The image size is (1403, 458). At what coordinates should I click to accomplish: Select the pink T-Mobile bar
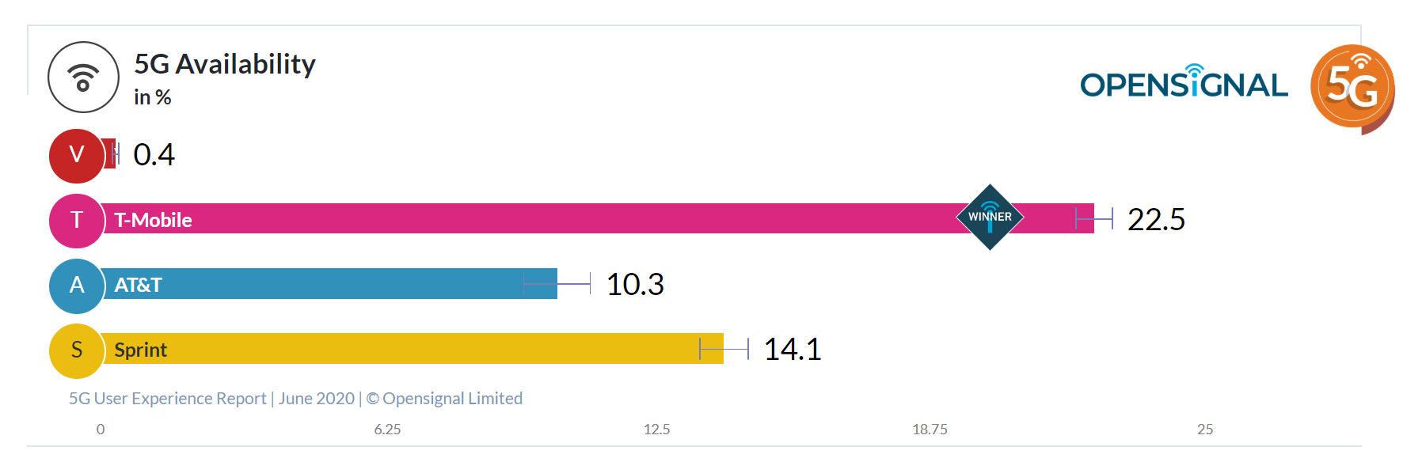[x=554, y=219]
